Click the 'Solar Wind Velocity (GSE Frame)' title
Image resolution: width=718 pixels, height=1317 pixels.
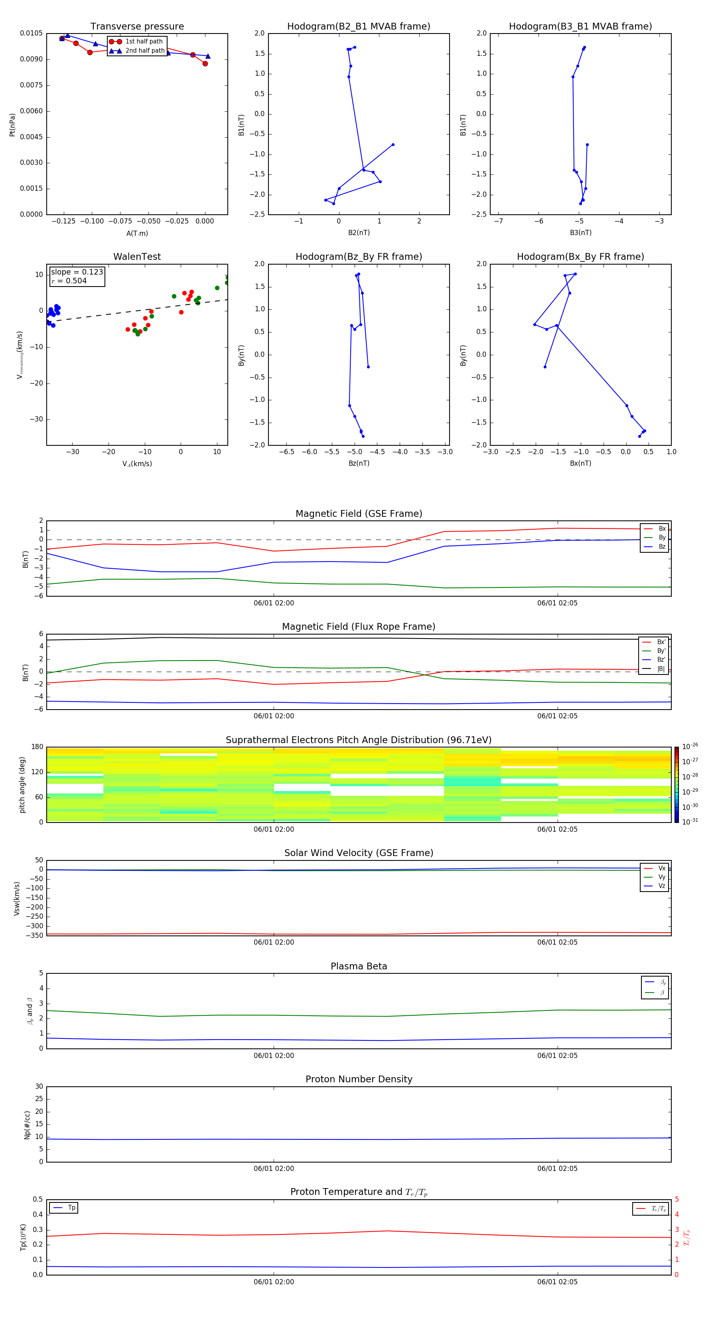tap(359, 853)
